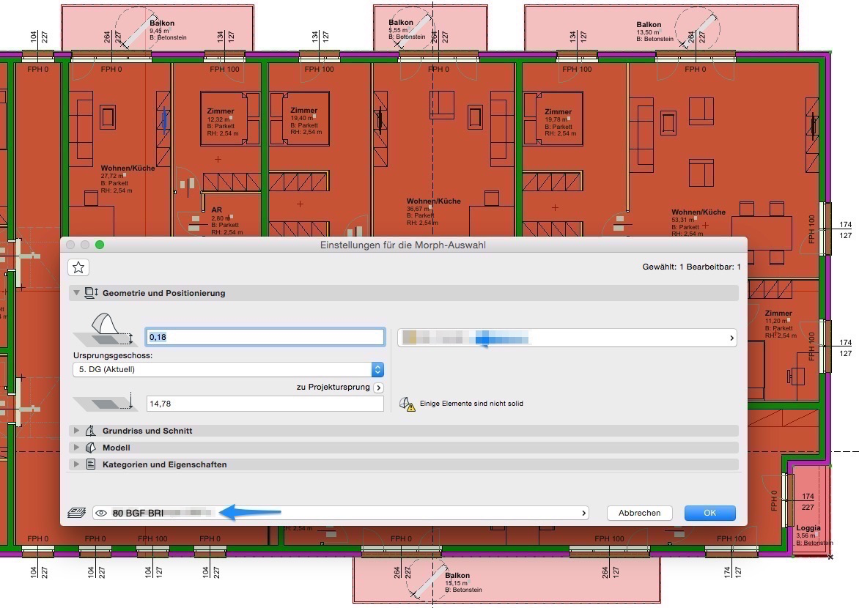Click the non-solid elements warning icon
Screen dimensions: 859x608
click(x=407, y=404)
